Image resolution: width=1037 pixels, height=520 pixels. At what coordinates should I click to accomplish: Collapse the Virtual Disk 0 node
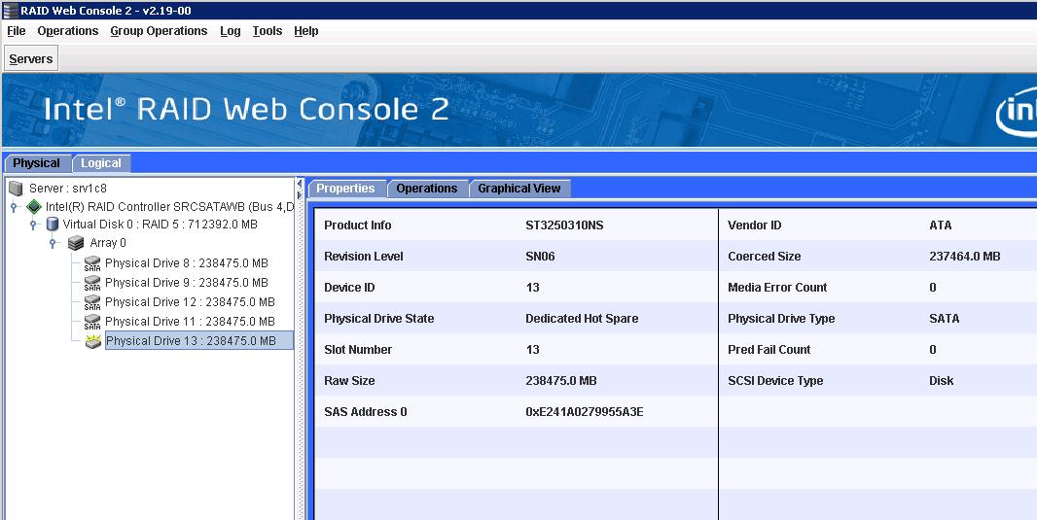[x=33, y=225]
